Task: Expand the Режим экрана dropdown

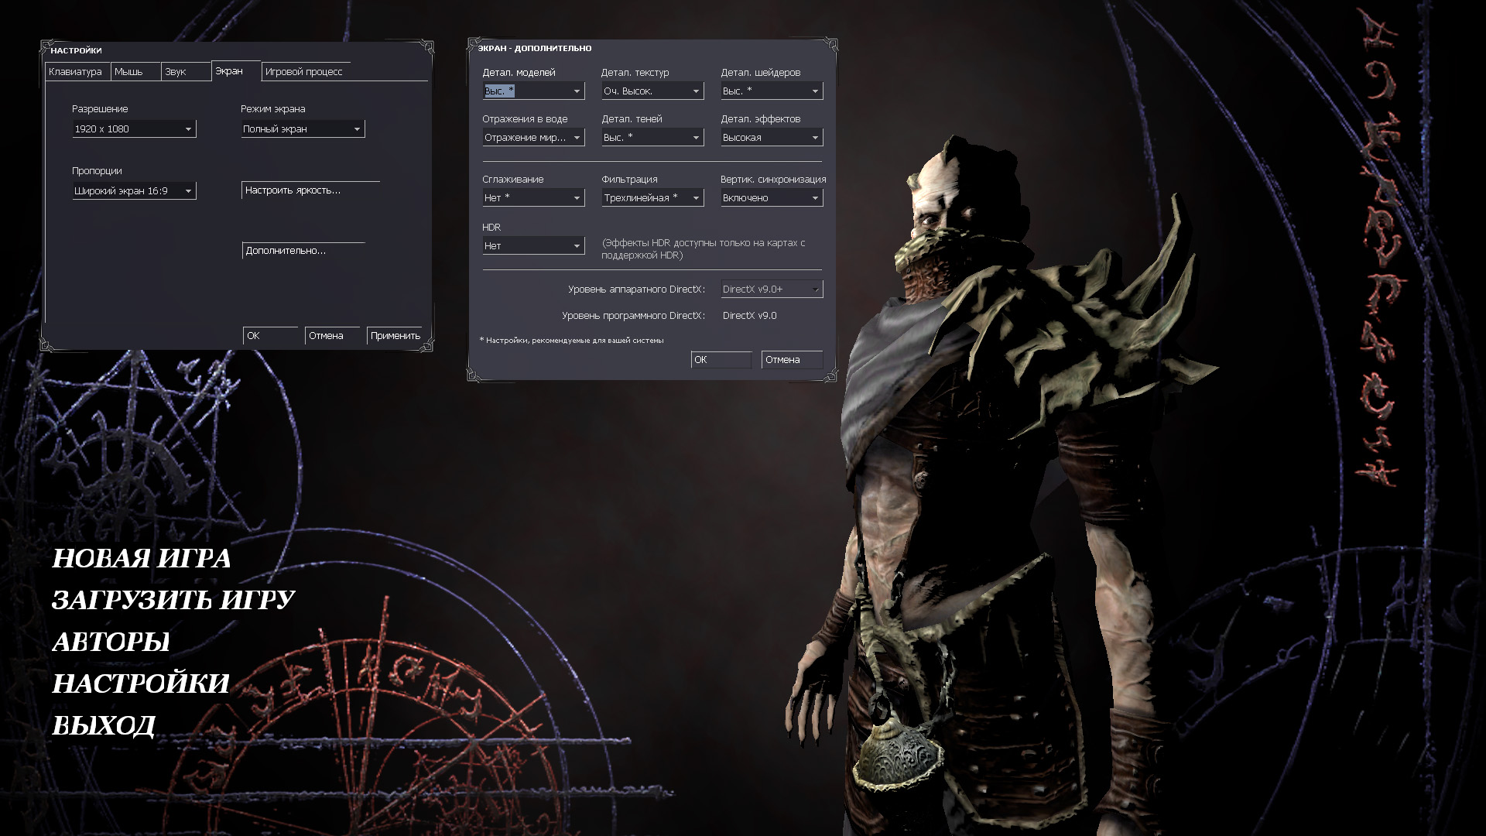Action: [302, 129]
